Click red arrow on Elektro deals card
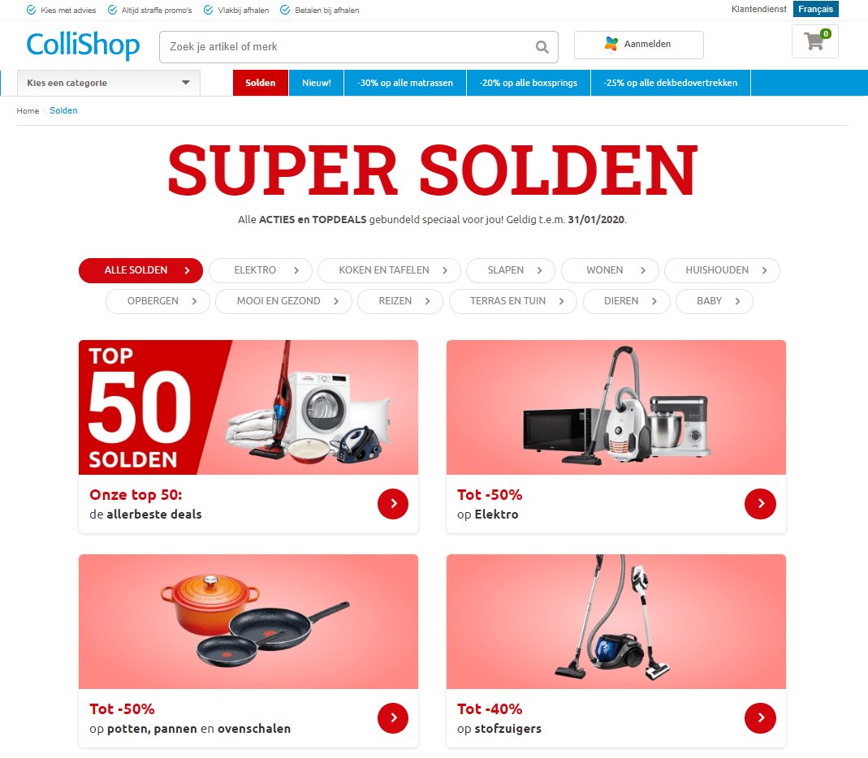Image resolution: width=868 pixels, height=758 pixels. [760, 503]
